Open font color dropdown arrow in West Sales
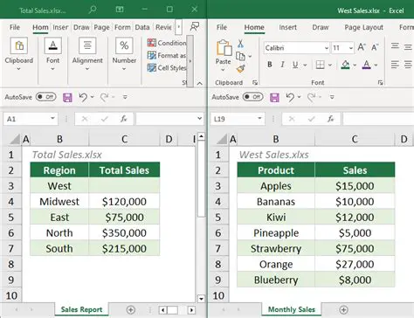The height and width of the screenshot is (318, 414). tap(376, 65)
